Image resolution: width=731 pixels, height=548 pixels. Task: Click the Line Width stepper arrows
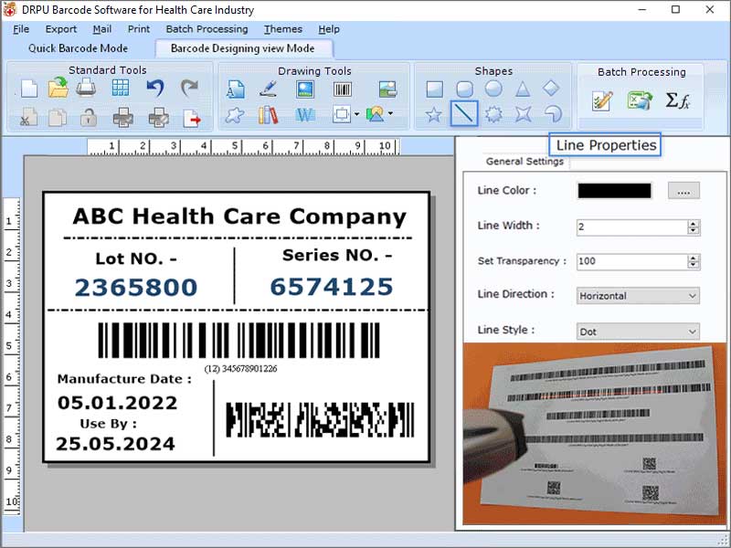[694, 227]
